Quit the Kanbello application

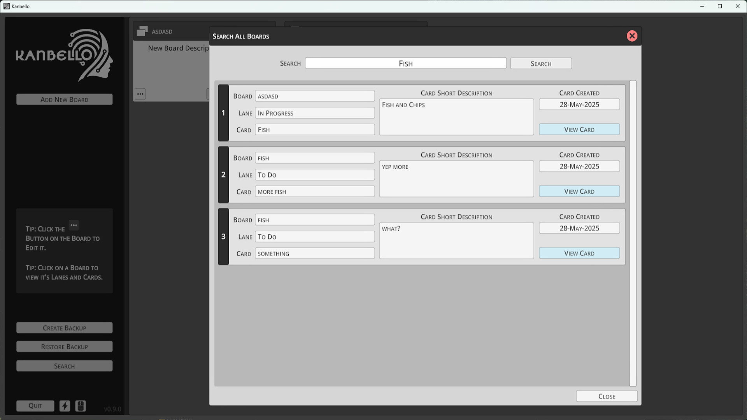click(x=35, y=406)
